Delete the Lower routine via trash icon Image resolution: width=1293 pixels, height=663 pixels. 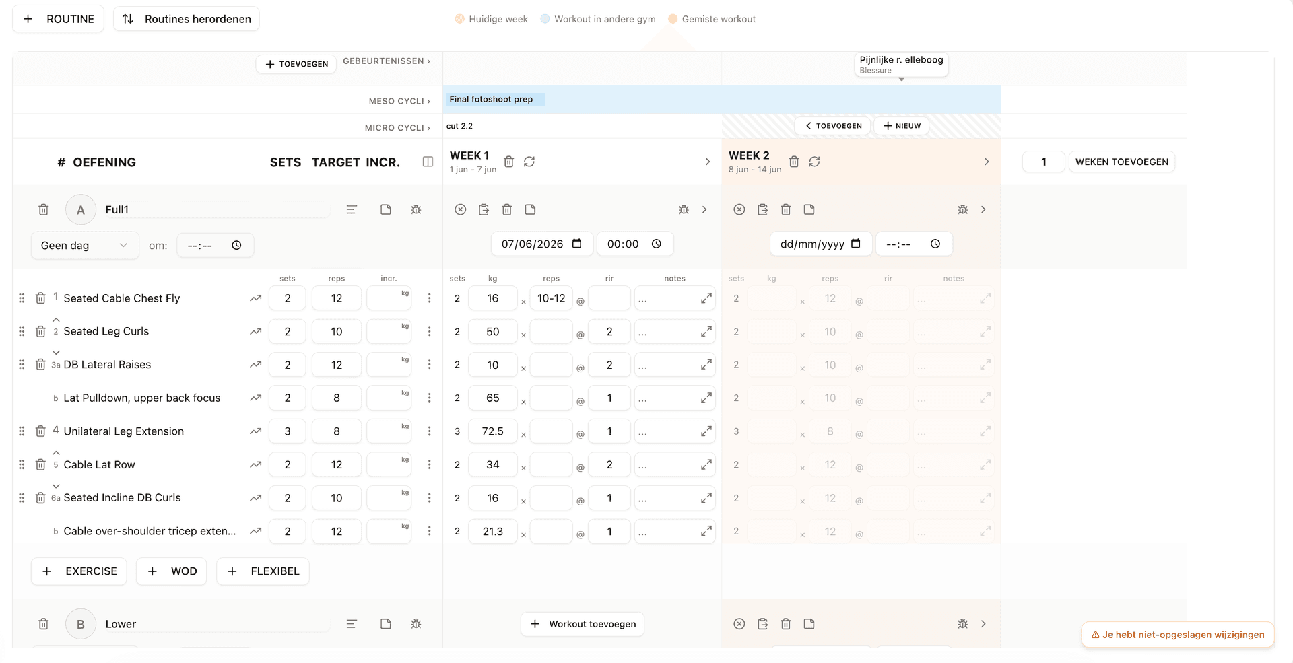pyautogui.click(x=43, y=624)
